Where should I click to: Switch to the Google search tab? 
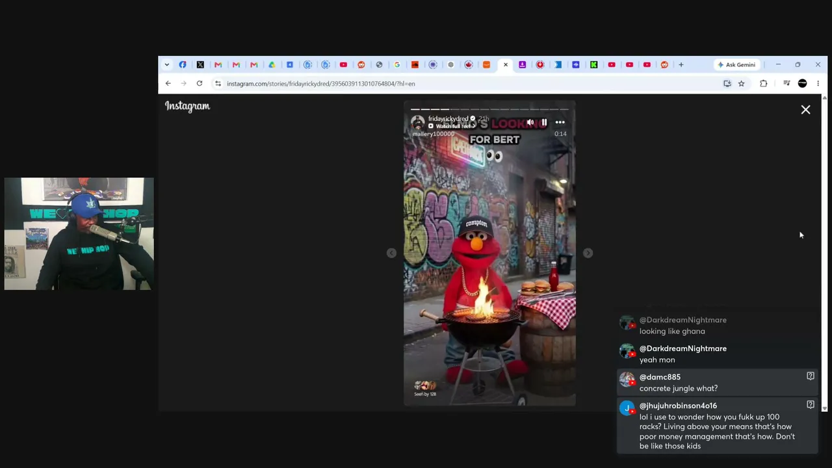tap(397, 64)
